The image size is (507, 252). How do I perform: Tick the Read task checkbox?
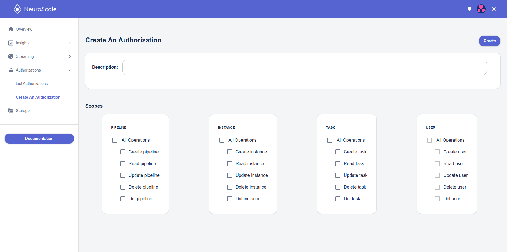[x=338, y=164]
